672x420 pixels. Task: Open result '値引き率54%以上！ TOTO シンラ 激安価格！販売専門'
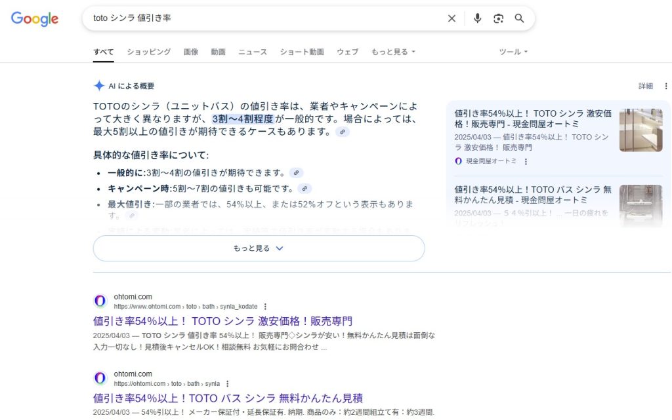(222, 321)
